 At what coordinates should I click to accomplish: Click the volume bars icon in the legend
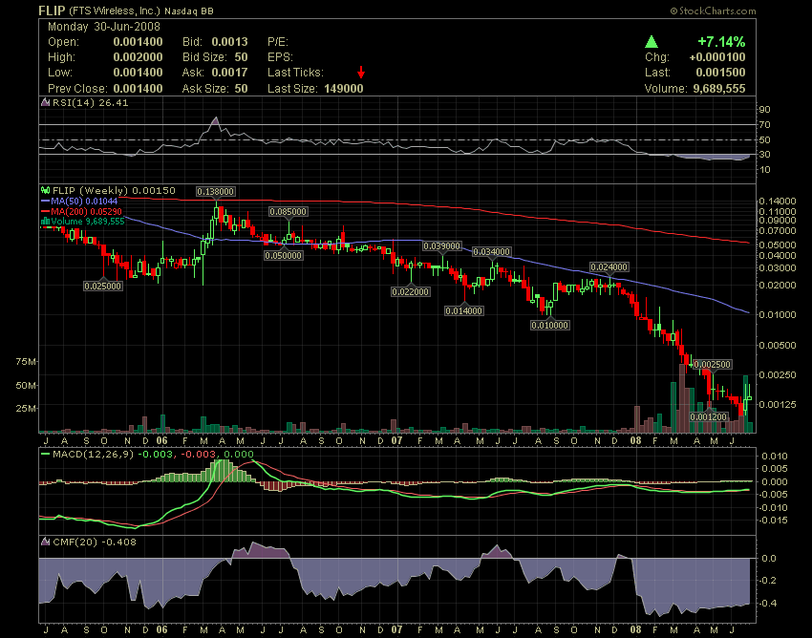click(x=46, y=222)
